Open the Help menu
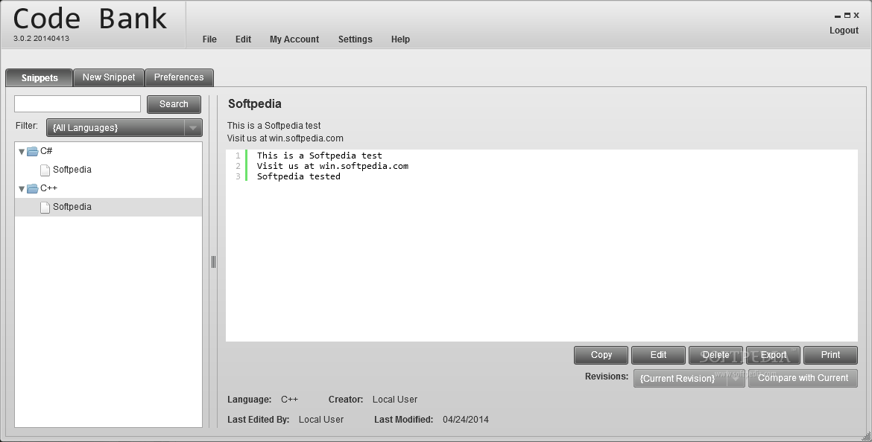This screenshot has width=872, height=442. [x=400, y=39]
